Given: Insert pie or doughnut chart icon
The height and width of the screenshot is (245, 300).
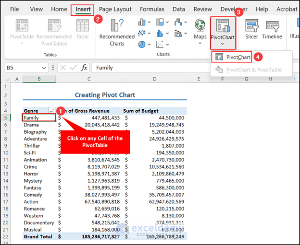Looking at the screenshot, I should coord(142,44).
